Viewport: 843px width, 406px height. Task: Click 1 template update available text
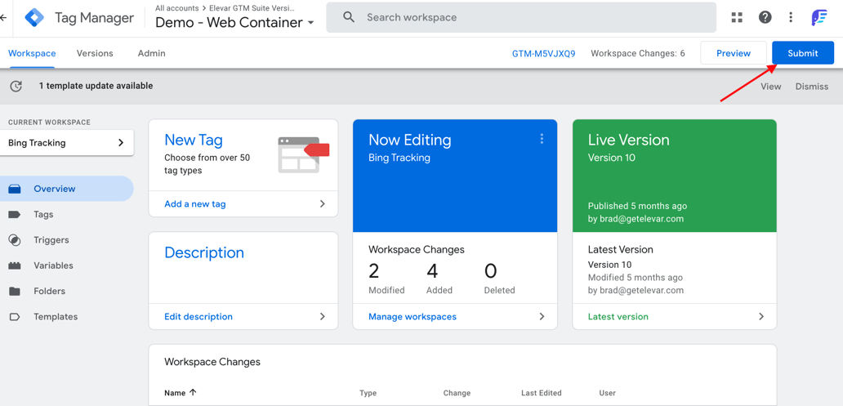(96, 86)
